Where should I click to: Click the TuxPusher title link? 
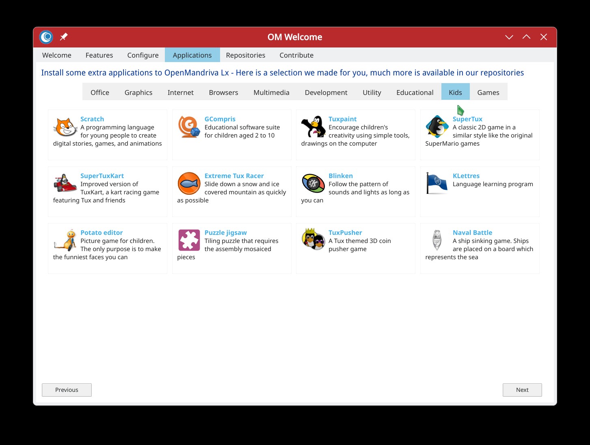[x=345, y=232]
